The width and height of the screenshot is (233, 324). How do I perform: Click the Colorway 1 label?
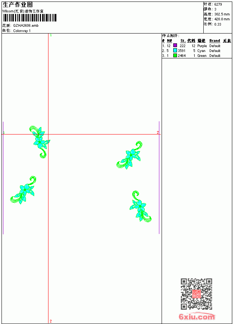point(22,31)
